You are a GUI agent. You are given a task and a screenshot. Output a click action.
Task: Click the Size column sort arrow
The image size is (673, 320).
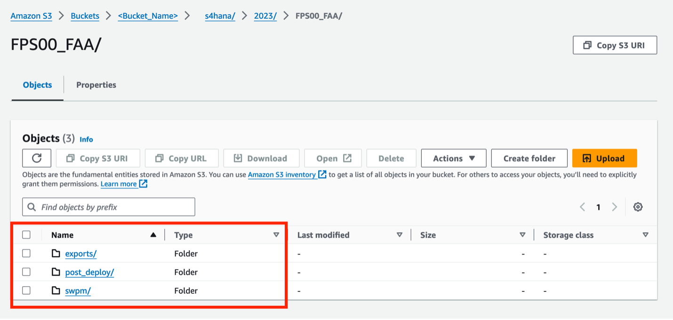(522, 234)
